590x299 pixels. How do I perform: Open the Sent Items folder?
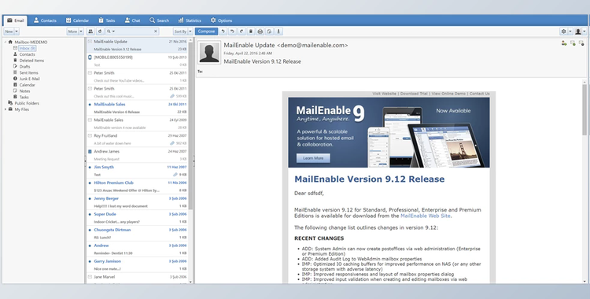point(28,72)
